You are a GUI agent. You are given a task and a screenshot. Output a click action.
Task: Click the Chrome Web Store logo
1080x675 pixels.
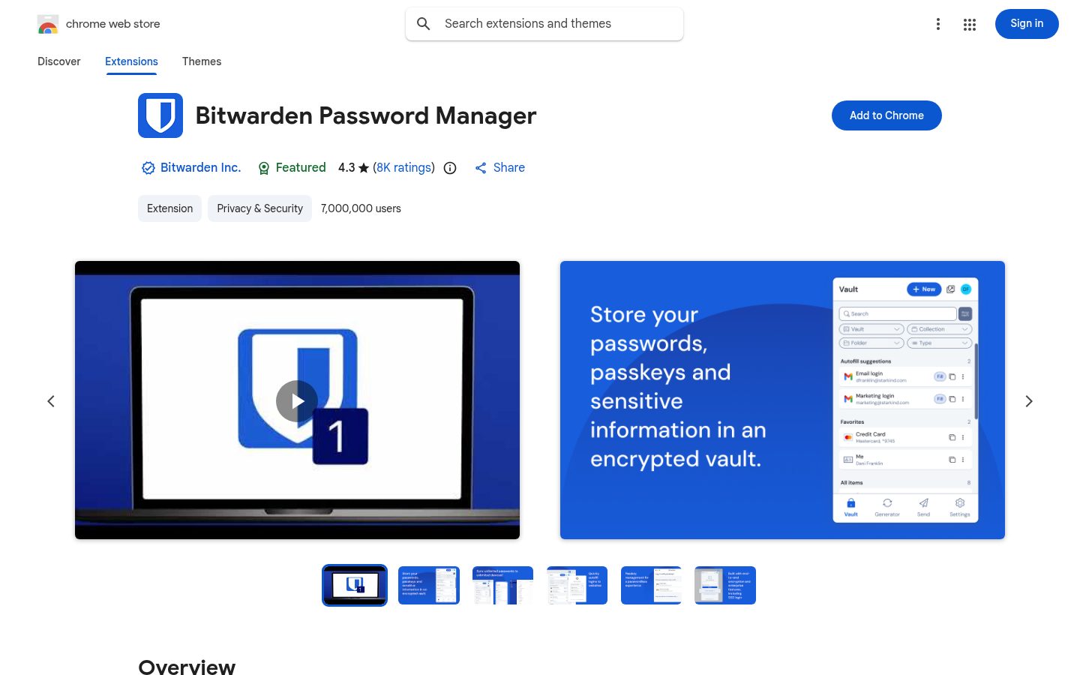tap(48, 24)
